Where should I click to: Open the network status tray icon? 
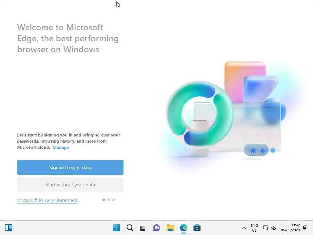[266, 228]
